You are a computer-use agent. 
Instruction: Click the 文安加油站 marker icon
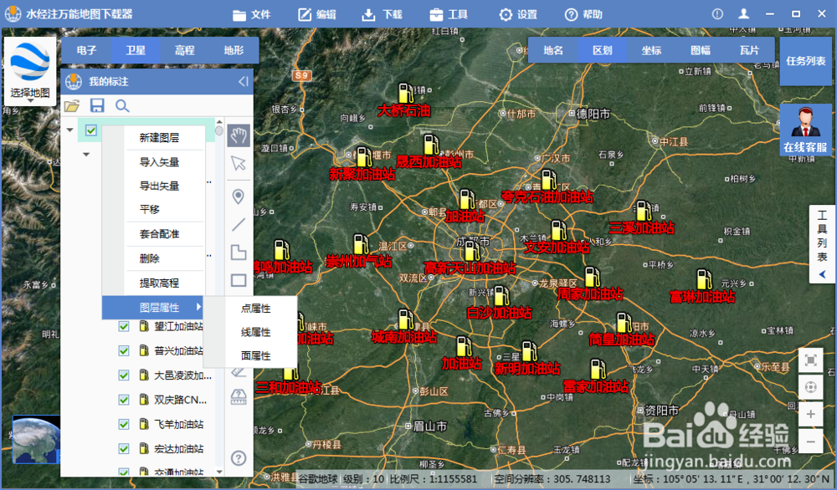559,231
